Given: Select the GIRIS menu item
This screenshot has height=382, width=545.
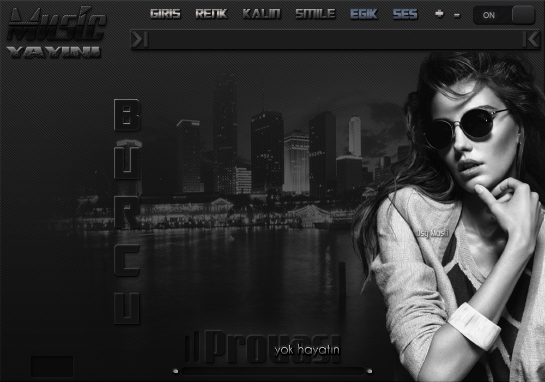Looking at the screenshot, I should 165,14.
